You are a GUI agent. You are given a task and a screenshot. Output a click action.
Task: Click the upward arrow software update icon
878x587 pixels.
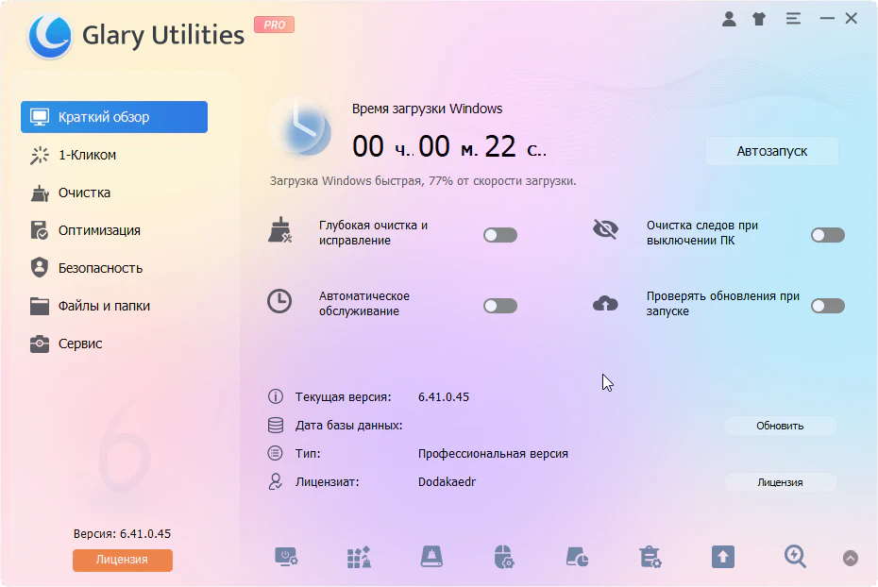(722, 557)
